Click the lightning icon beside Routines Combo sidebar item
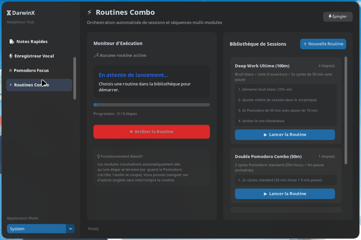Screen dimensions: 361x240 click(x=11, y=85)
